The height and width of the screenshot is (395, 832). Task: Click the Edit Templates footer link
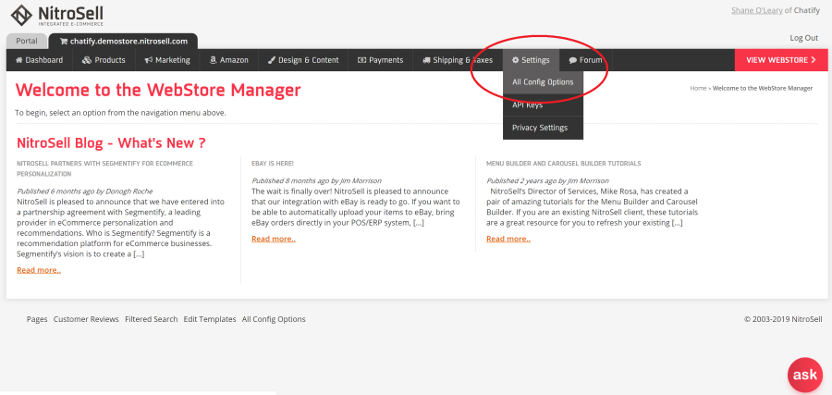point(210,319)
